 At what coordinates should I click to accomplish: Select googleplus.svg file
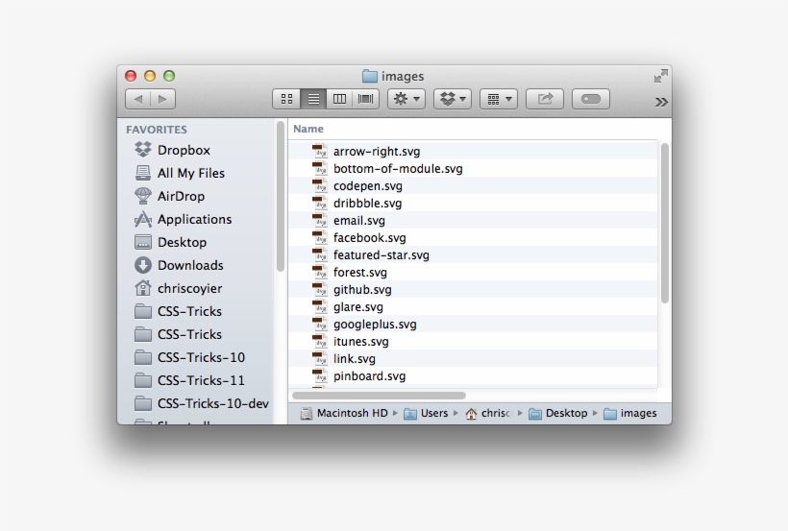click(473, 324)
